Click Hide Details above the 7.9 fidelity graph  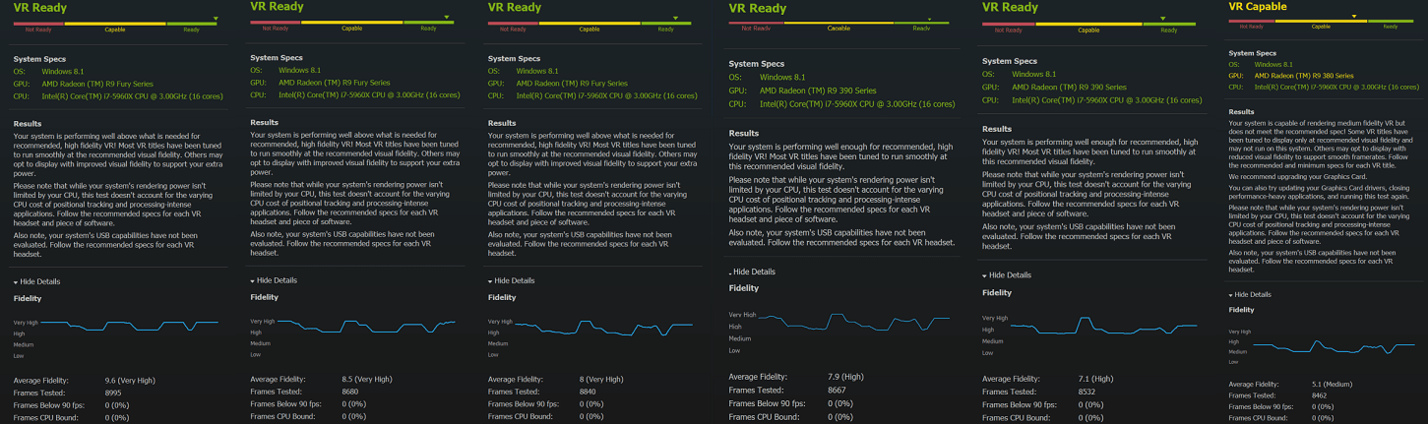[x=753, y=272]
